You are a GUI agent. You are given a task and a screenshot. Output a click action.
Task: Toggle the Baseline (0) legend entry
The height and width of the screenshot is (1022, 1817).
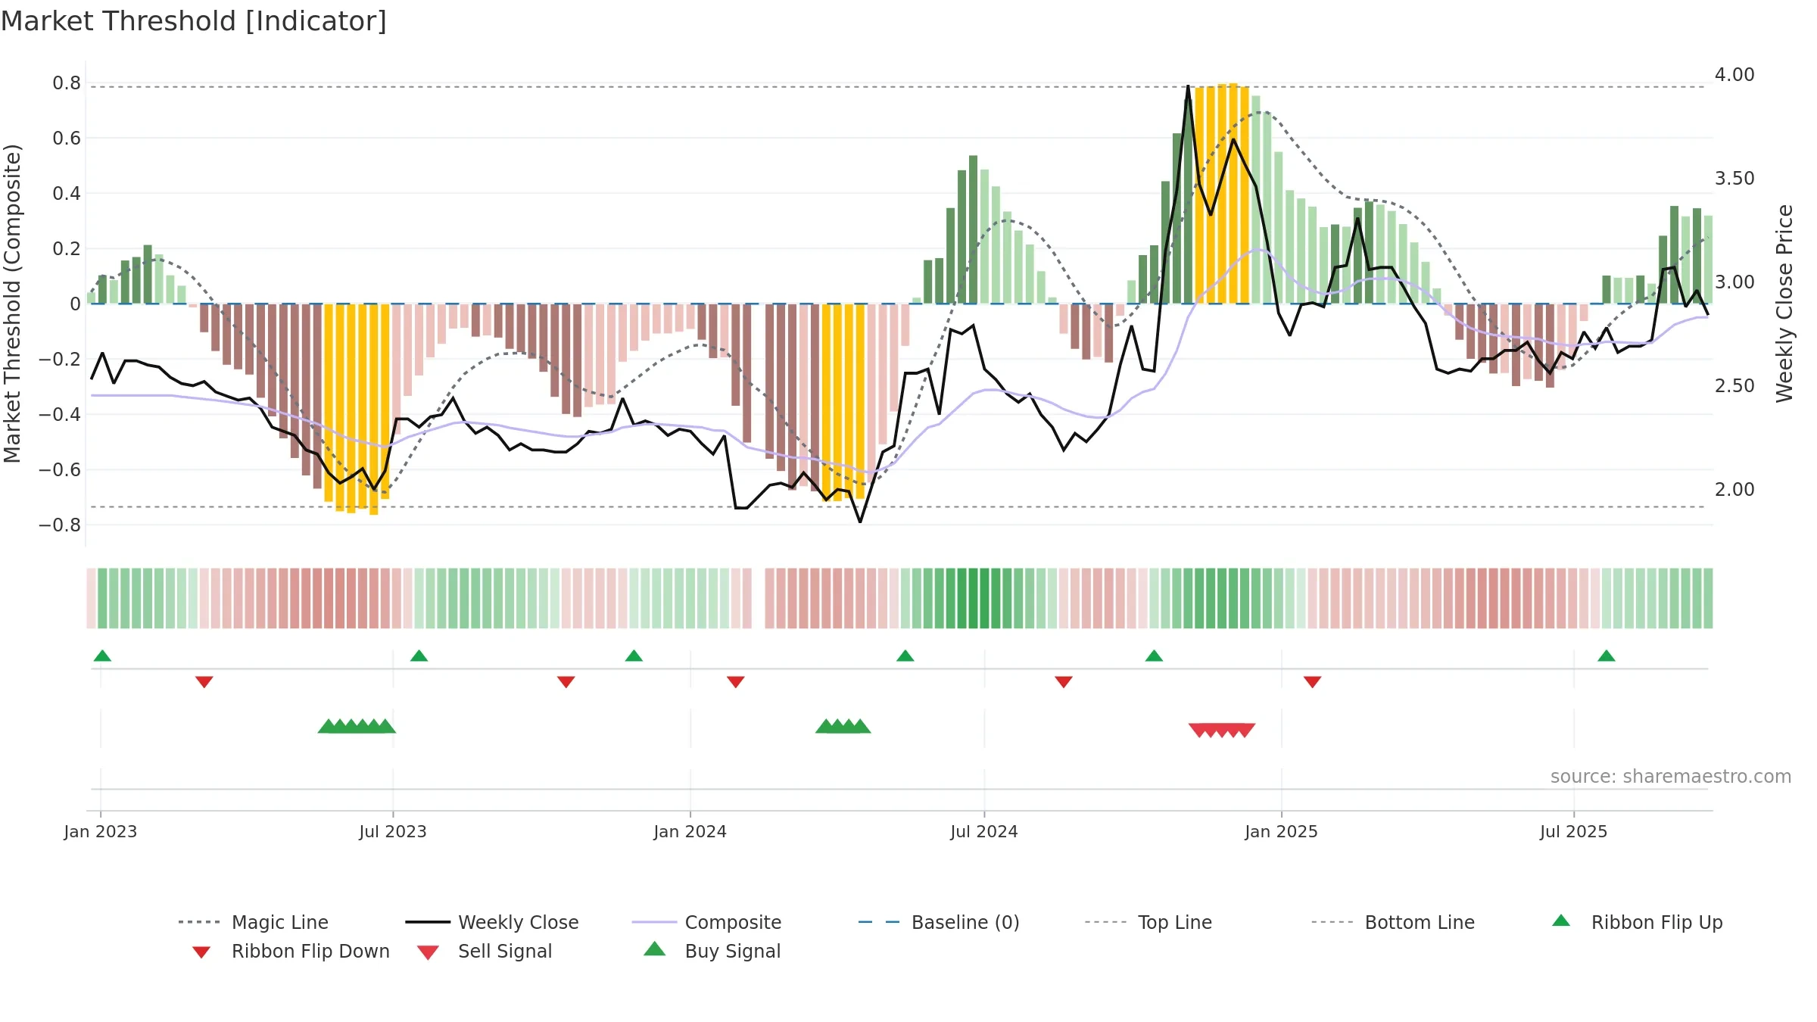(x=939, y=922)
